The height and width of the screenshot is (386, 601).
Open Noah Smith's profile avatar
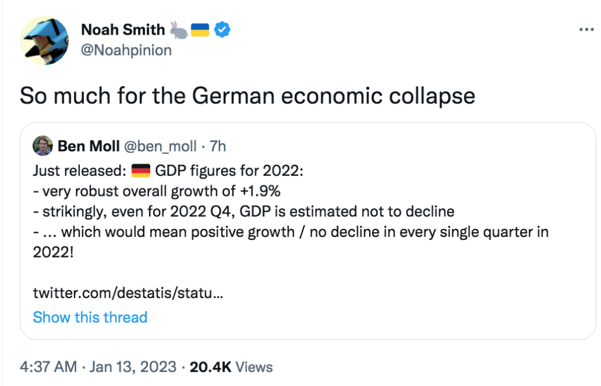pos(45,40)
